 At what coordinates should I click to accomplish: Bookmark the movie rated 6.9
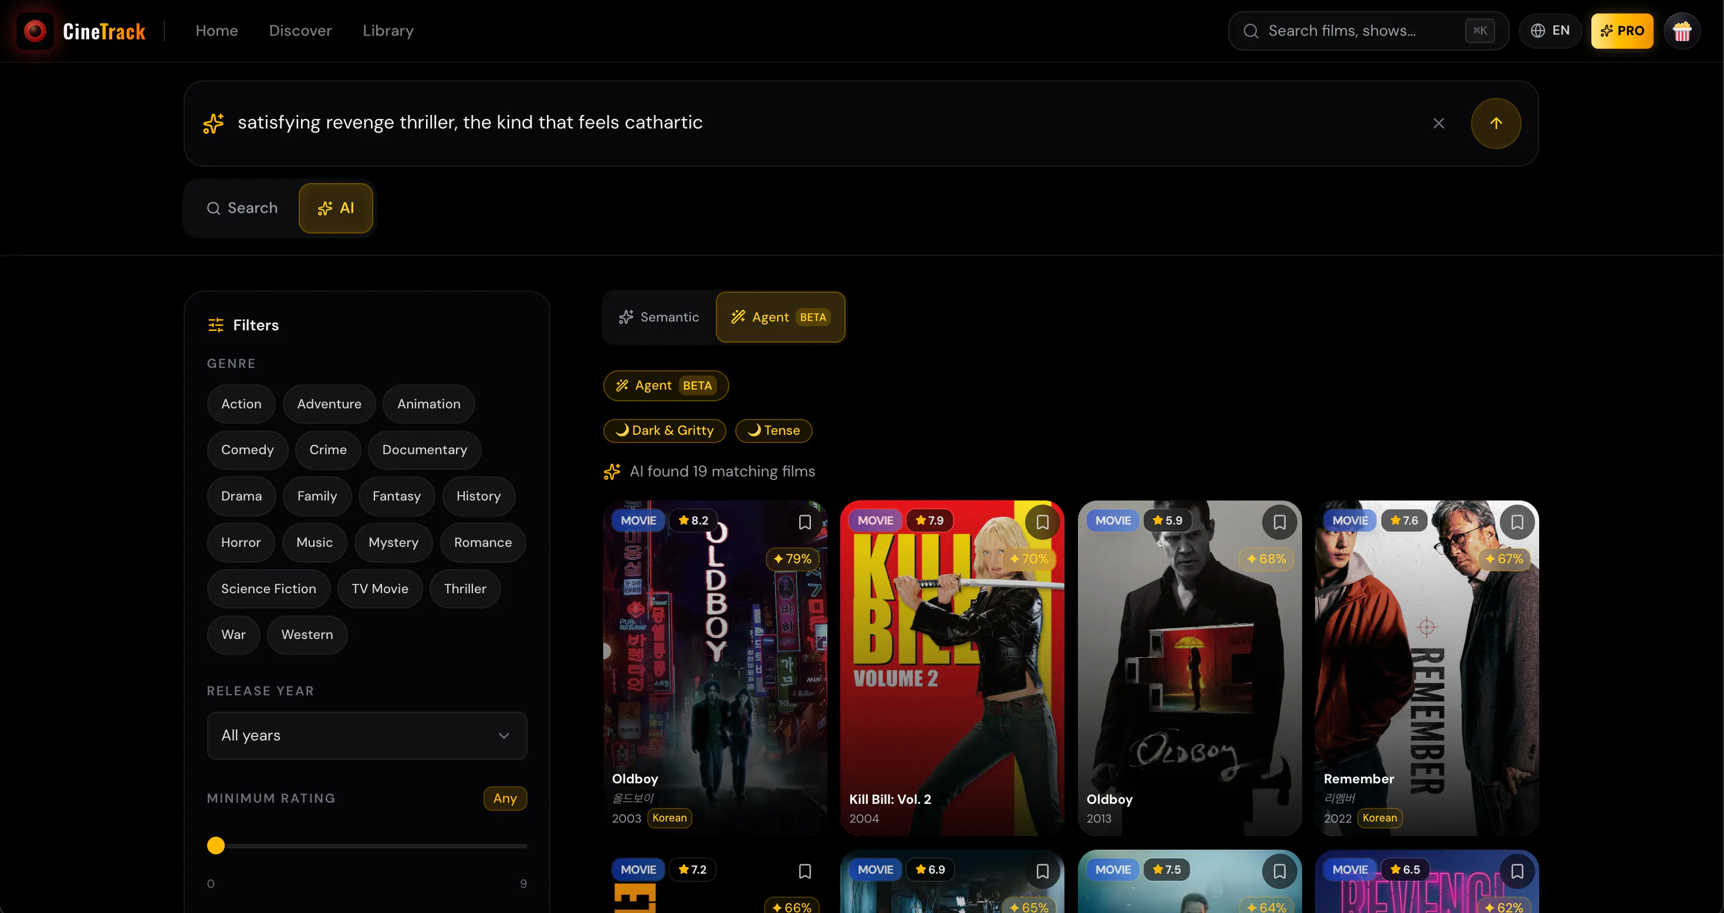pos(1042,871)
